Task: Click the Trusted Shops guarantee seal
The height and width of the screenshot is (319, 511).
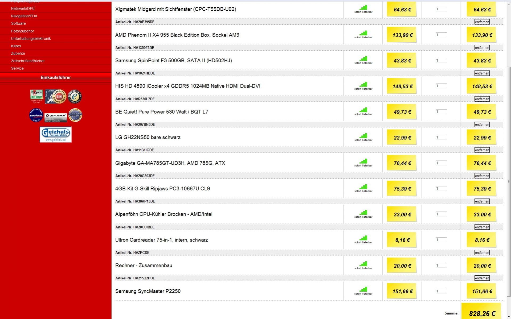Action: [75, 96]
